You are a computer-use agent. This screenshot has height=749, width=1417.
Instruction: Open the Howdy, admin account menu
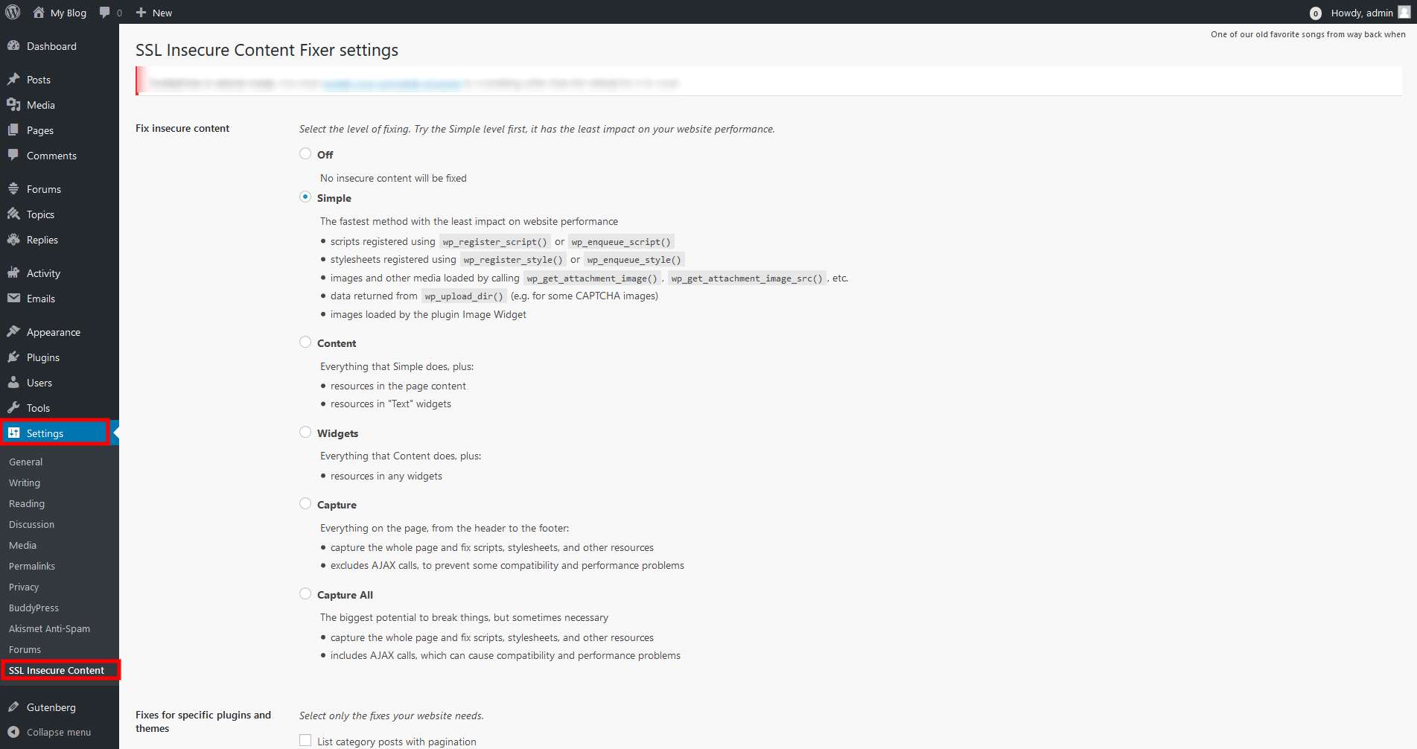coord(1362,13)
